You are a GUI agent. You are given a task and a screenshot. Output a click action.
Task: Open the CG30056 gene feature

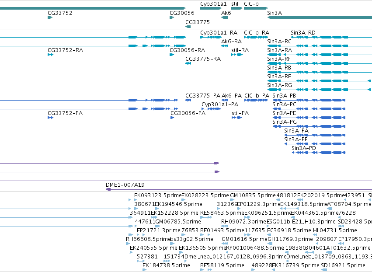(172, 17)
